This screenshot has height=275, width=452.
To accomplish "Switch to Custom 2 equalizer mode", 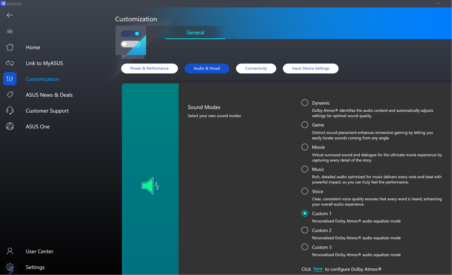I will 305,230.
